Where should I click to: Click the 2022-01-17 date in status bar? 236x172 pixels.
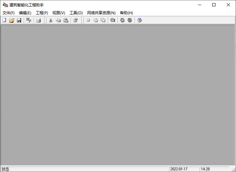[179, 169]
